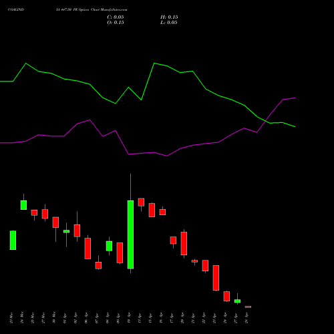Image resolution: width=334 pixels, height=334 pixels.
Task: Select the green candle above 24 Mar
Action: 23,205
